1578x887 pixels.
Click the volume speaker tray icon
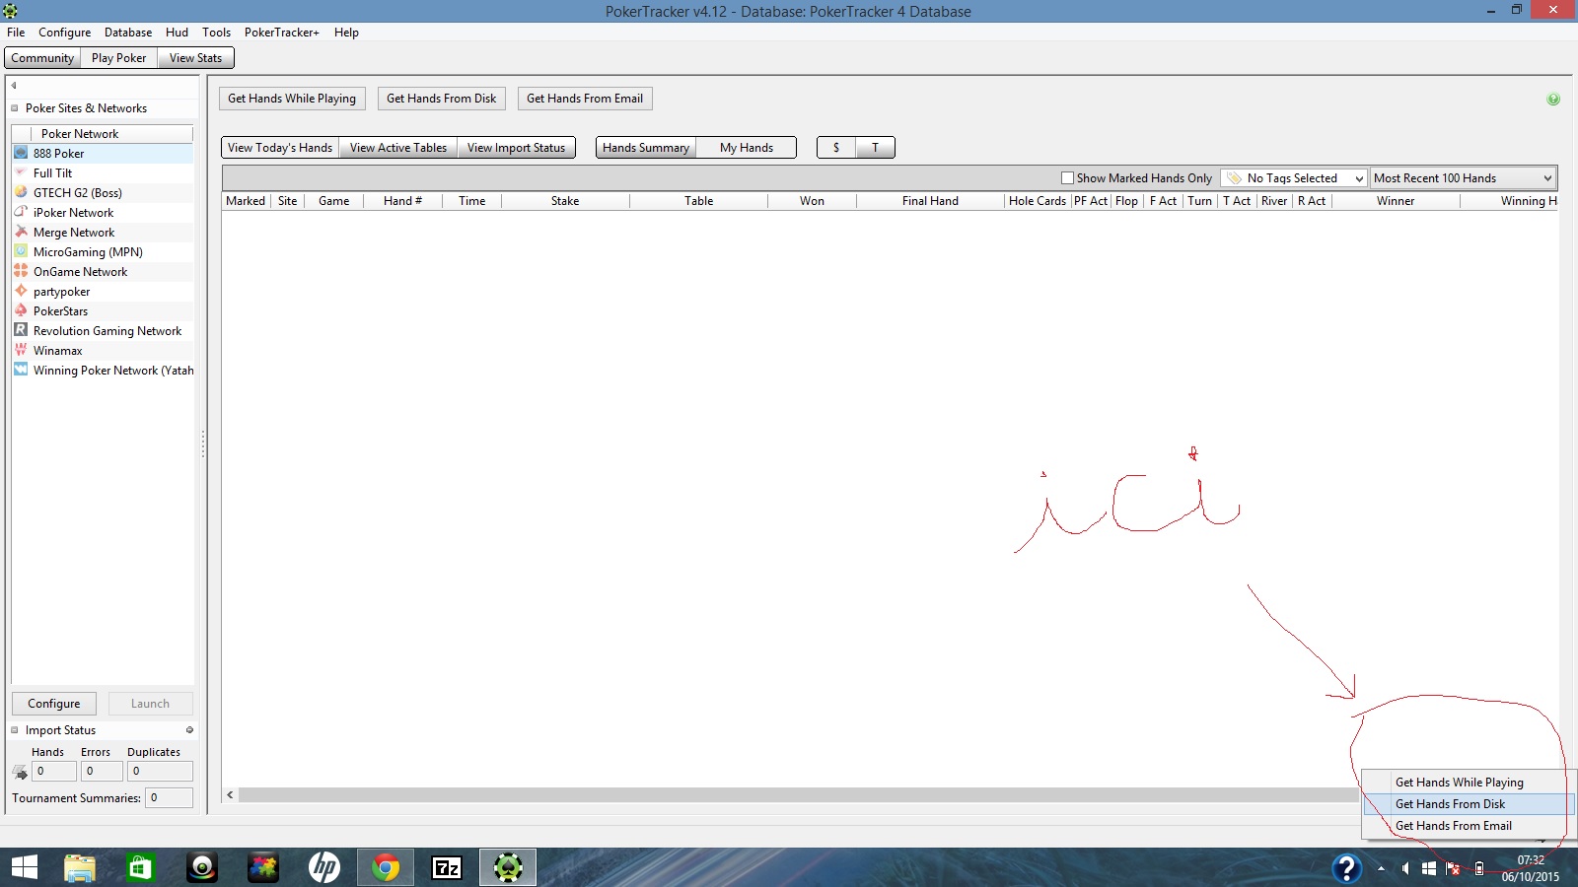coord(1404,868)
